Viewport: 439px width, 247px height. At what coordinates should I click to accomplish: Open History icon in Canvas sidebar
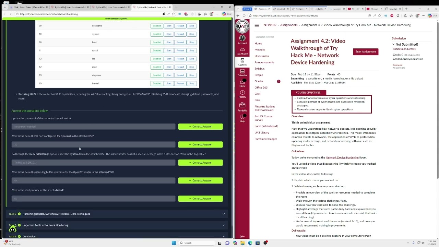(x=242, y=94)
